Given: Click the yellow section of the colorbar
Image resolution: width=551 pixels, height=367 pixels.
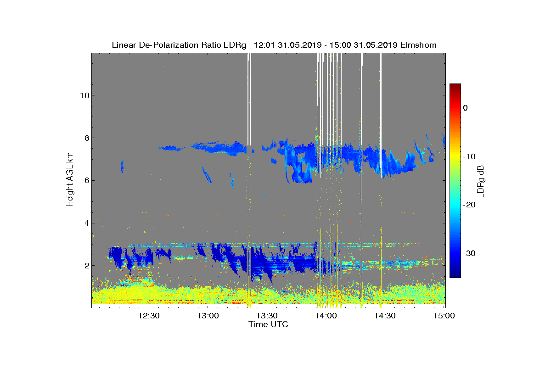Looking at the screenshot, I should pos(455,156).
